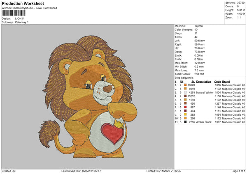The height and width of the screenshot is (174, 247).
Task: Select stitch count 2765 in row 11
Action: coord(192,122)
